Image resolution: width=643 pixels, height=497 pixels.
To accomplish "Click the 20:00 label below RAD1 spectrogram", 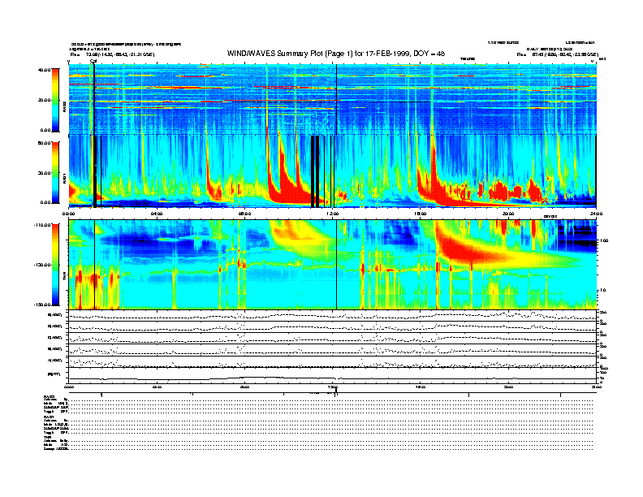I will pyautogui.click(x=508, y=214).
